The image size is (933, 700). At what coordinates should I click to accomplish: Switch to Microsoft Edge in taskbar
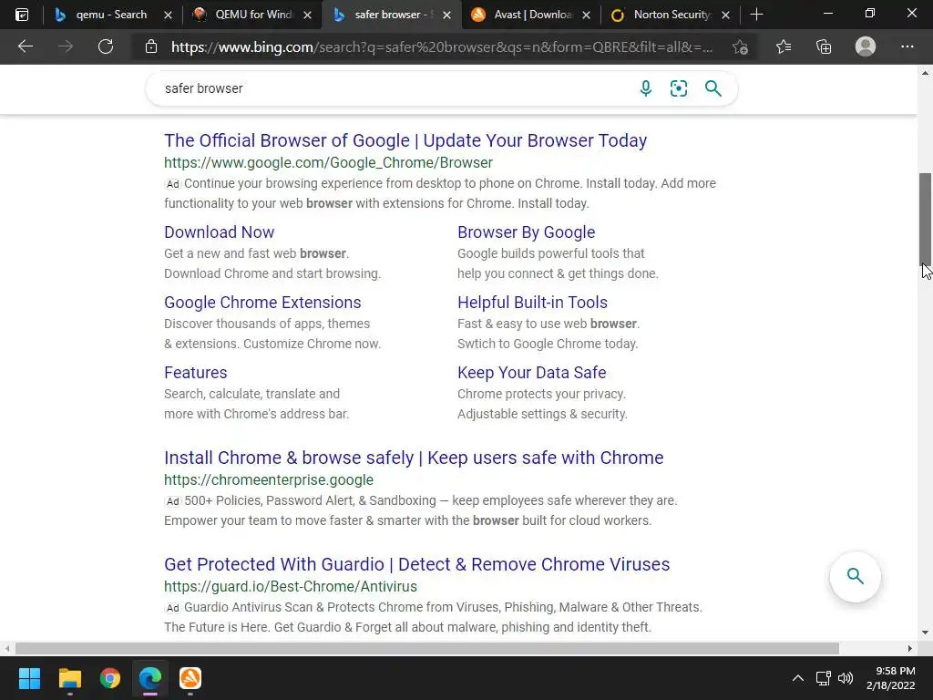[150, 678]
